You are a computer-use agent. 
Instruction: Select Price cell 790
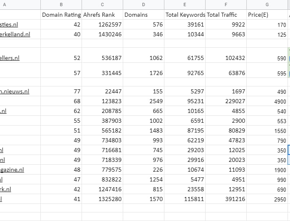(267, 140)
